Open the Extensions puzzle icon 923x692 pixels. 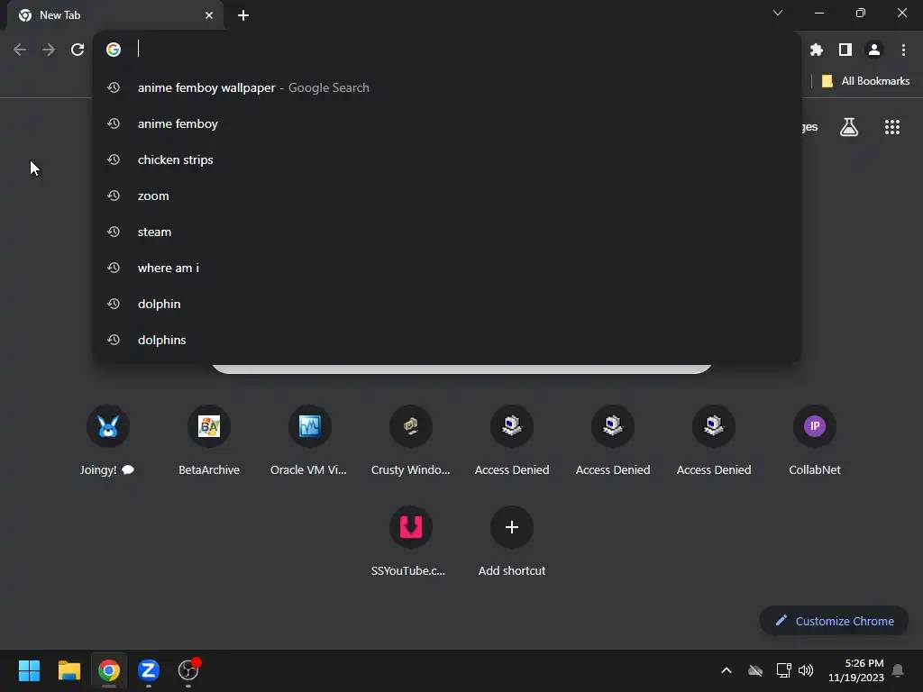click(x=816, y=50)
